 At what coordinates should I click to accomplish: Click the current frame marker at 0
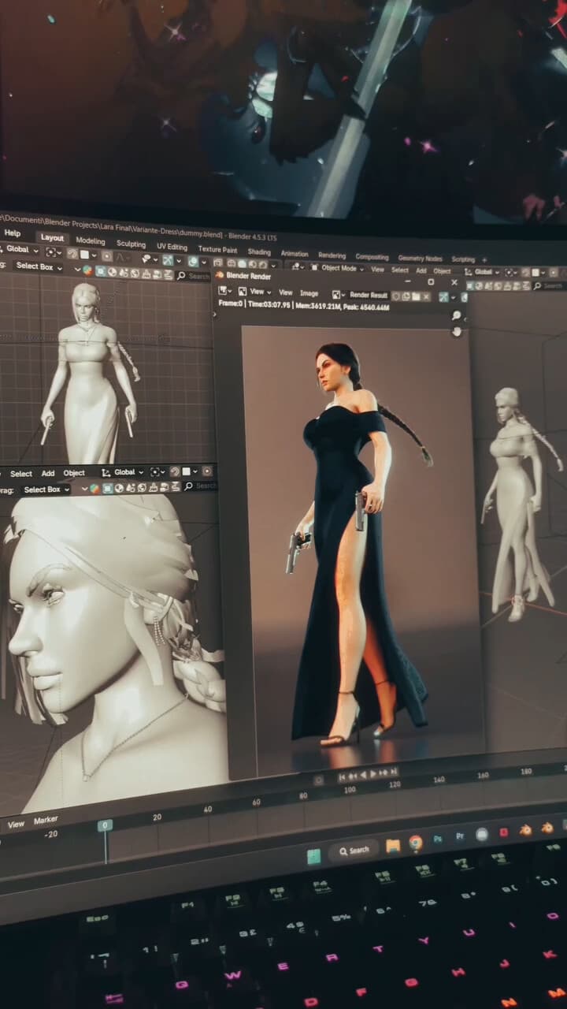pyautogui.click(x=105, y=825)
